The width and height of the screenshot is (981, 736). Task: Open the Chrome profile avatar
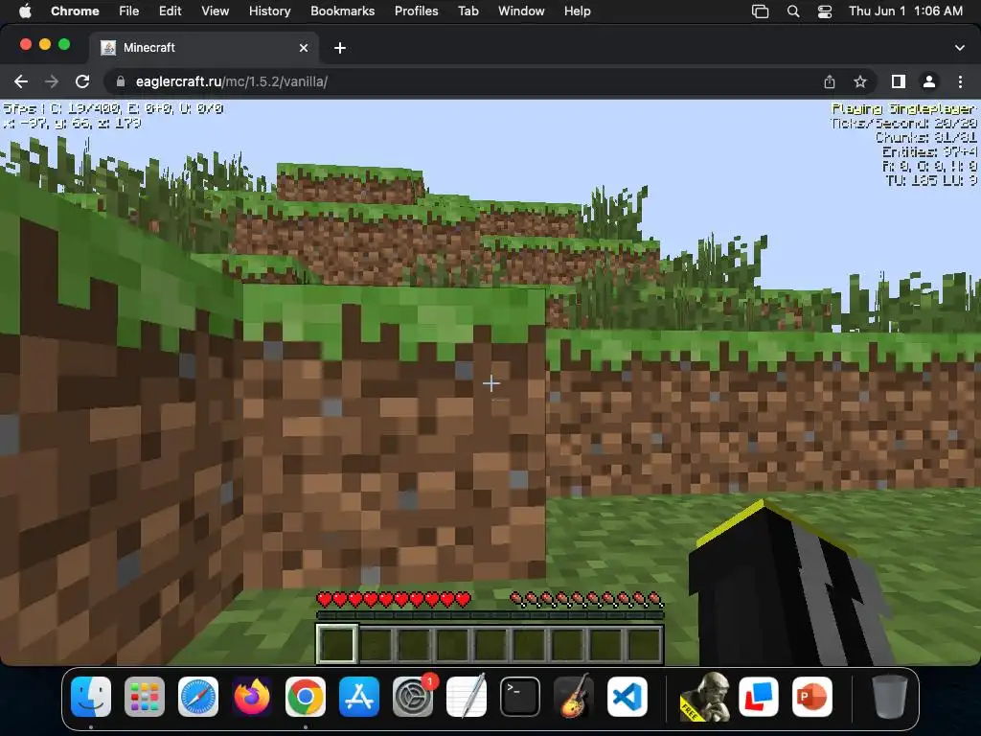(929, 81)
